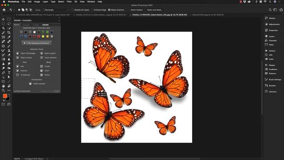The image size is (284, 160).
Task: Switch to the DOCMA tab in panel
Action: click(45, 25)
